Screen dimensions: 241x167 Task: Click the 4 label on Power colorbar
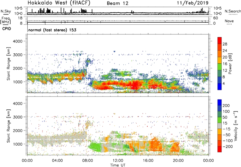224,83
